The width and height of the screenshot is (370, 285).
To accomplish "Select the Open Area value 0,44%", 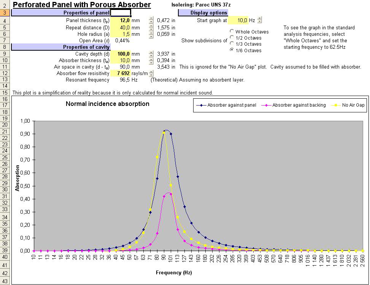I will click(122, 41).
